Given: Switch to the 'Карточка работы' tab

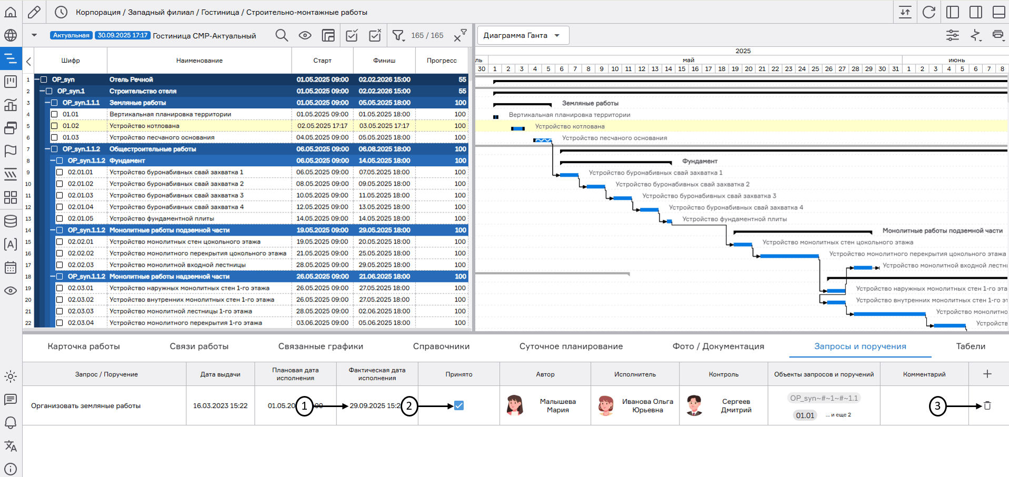Looking at the screenshot, I should coord(84,346).
